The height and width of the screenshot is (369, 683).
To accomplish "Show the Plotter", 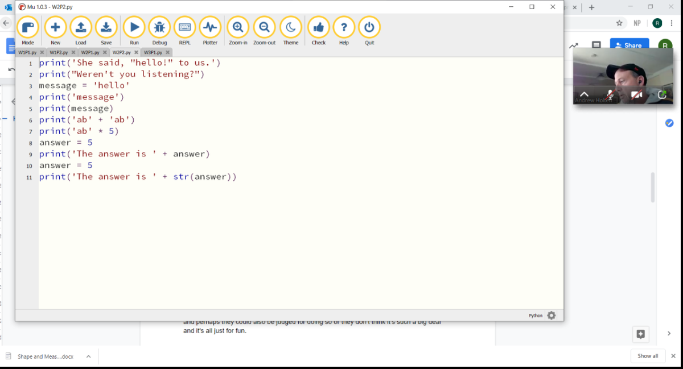I will pyautogui.click(x=210, y=27).
